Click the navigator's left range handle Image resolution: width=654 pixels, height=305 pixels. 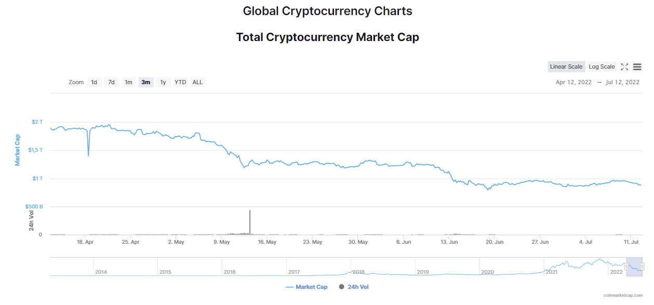[x=626, y=267]
